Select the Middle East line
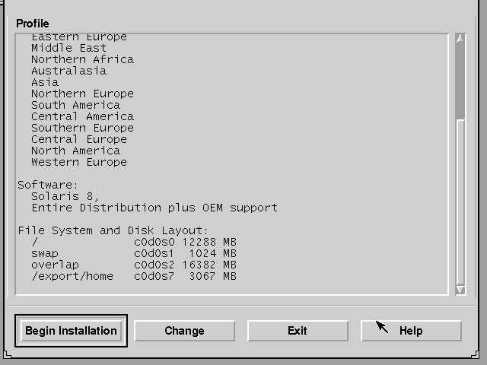The height and width of the screenshot is (365, 487). coord(68,48)
